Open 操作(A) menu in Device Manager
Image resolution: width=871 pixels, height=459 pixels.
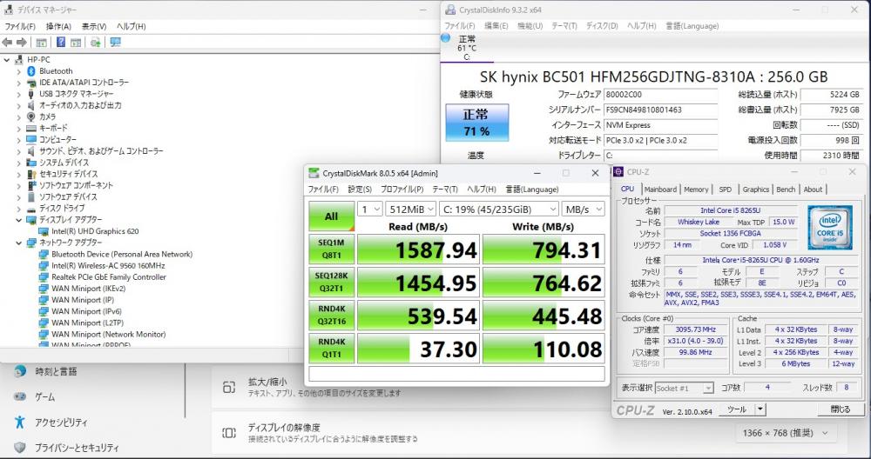point(58,26)
